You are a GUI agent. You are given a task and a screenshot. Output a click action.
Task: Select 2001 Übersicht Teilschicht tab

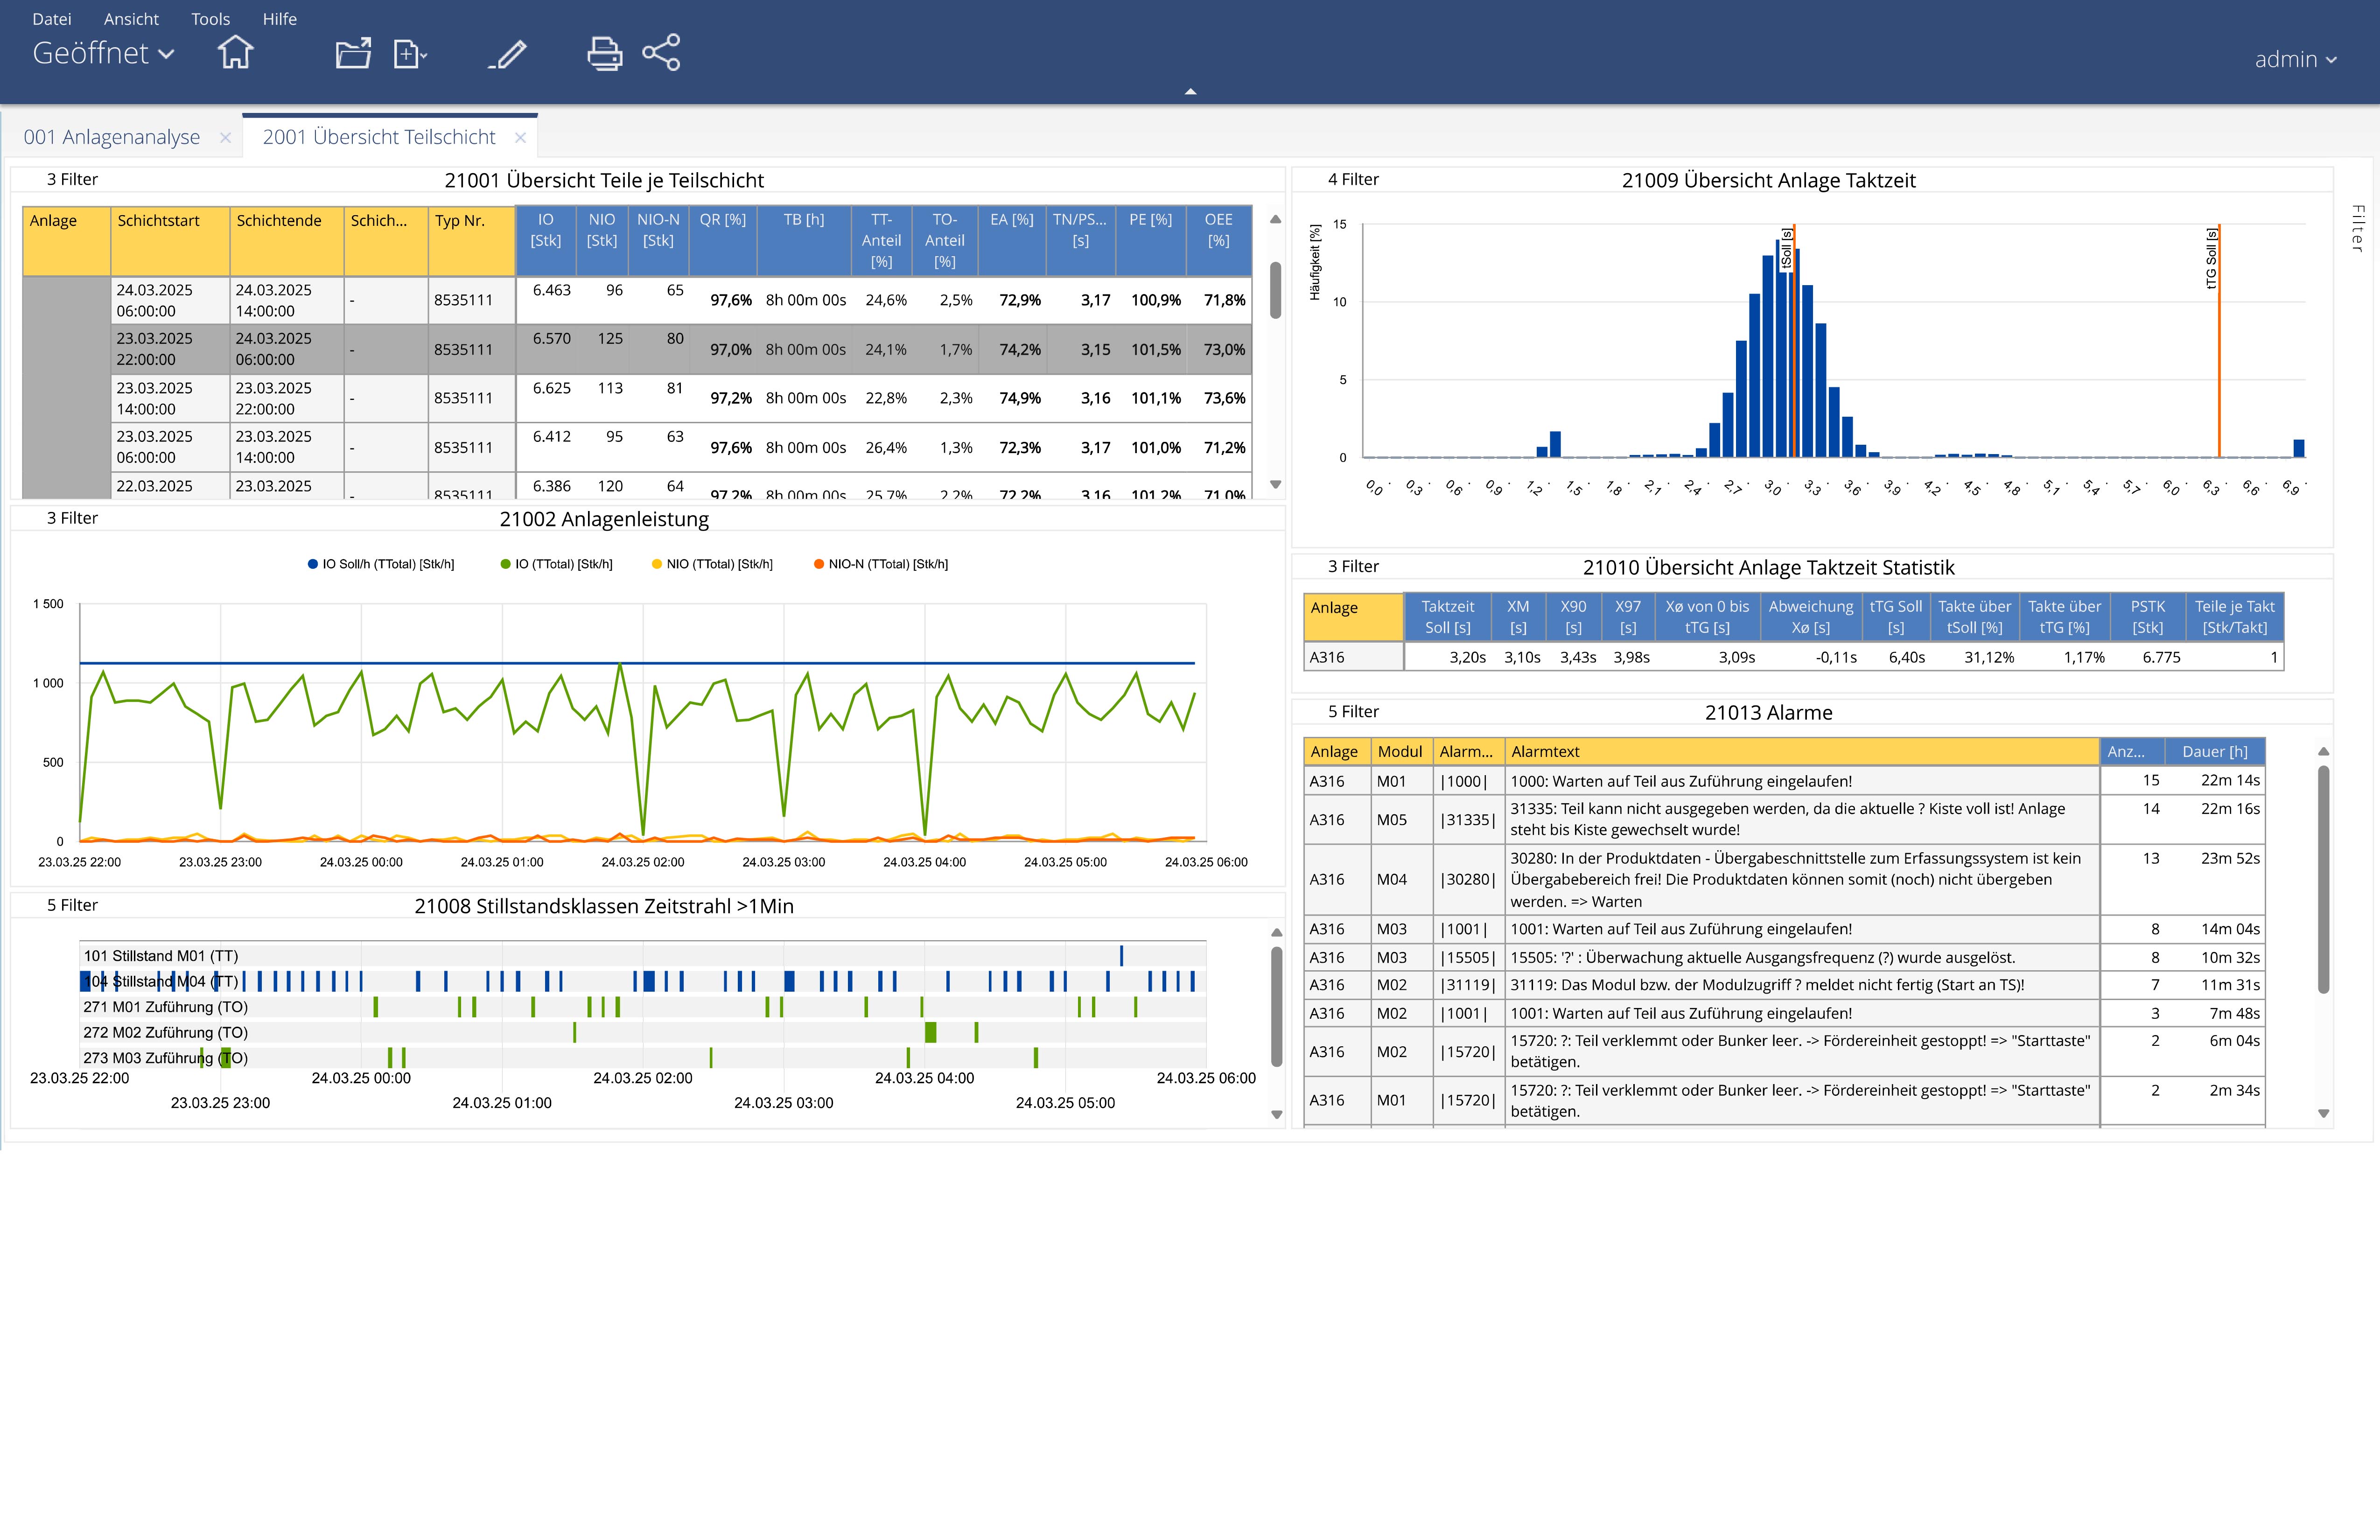(x=379, y=137)
